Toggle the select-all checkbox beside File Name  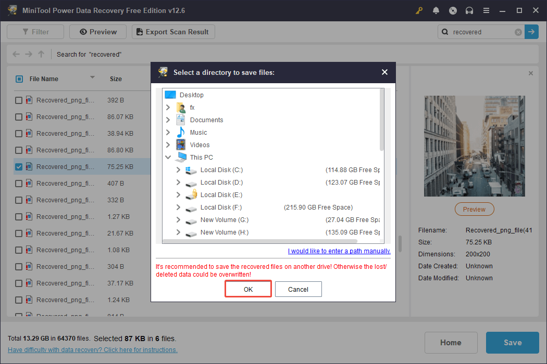tap(18, 79)
